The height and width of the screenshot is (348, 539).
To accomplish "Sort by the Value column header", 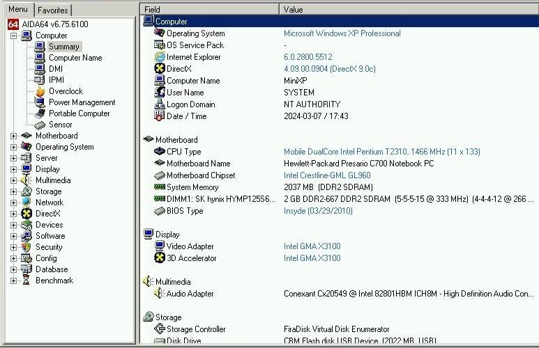I will click(409, 10).
